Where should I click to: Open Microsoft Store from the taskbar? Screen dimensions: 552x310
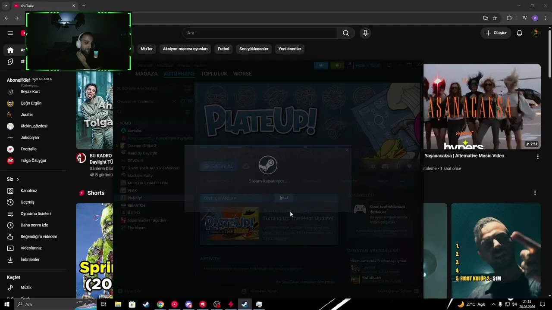tap(132, 304)
